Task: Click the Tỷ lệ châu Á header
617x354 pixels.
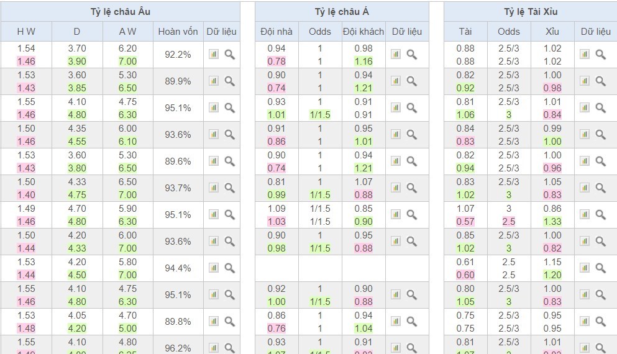Action: pyautogui.click(x=342, y=12)
